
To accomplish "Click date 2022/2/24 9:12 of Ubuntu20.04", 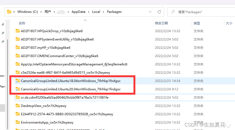I will coord(167,89).
